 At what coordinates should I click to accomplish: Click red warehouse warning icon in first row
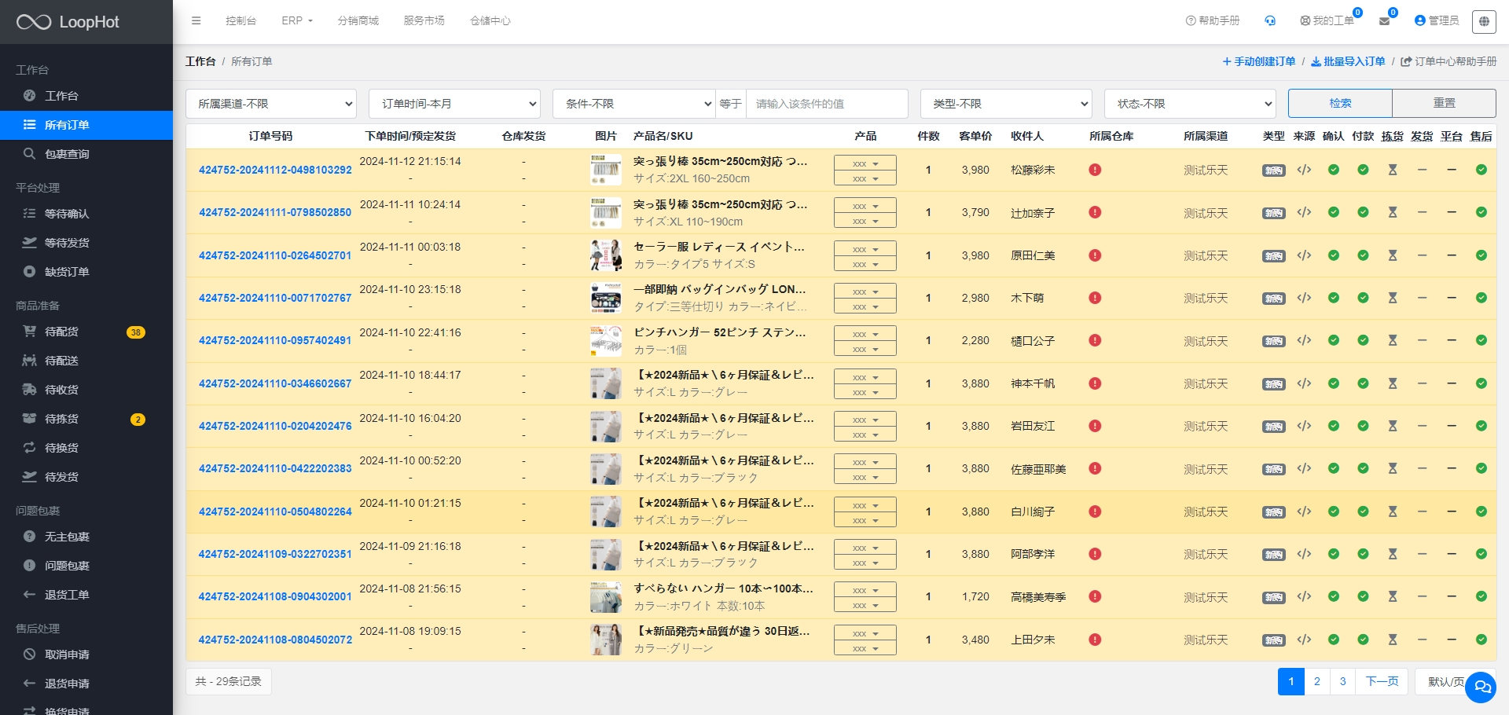click(x=1095, y=170)
